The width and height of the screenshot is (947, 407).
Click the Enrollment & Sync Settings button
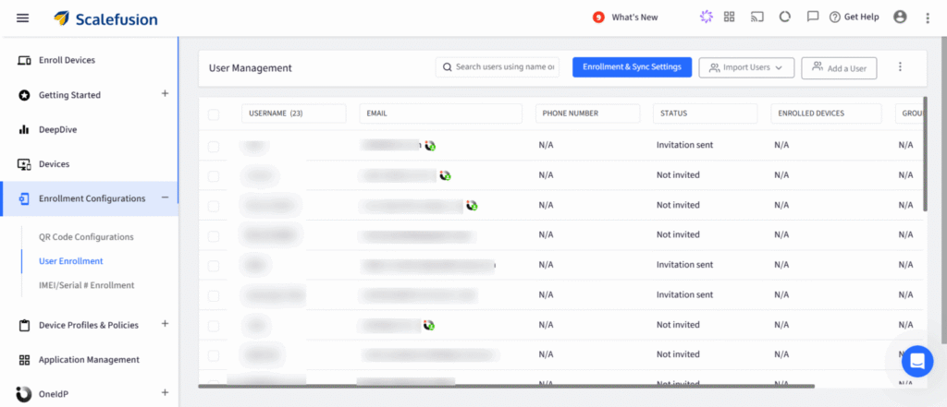tap(632, 67)
